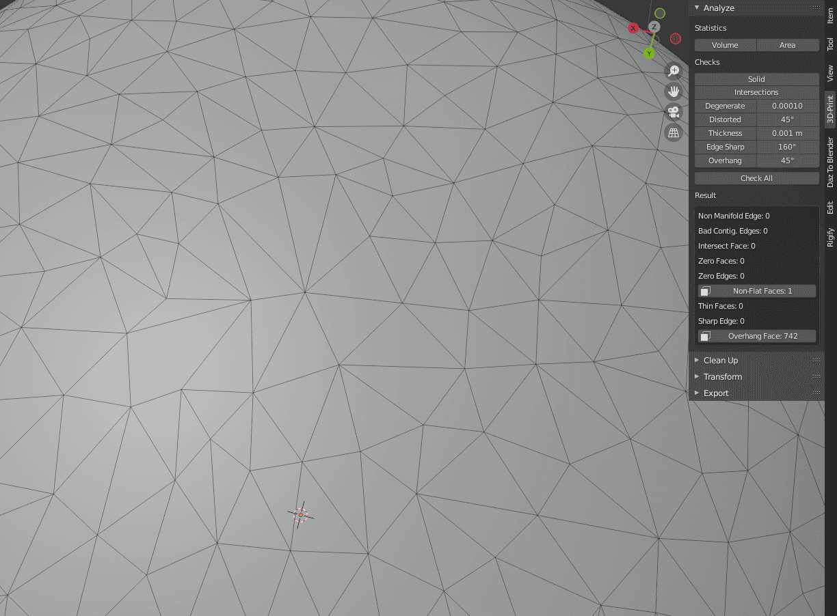
Task: Click the Volume statistics button
Action: pyautogui.click(x=725, y=45)
